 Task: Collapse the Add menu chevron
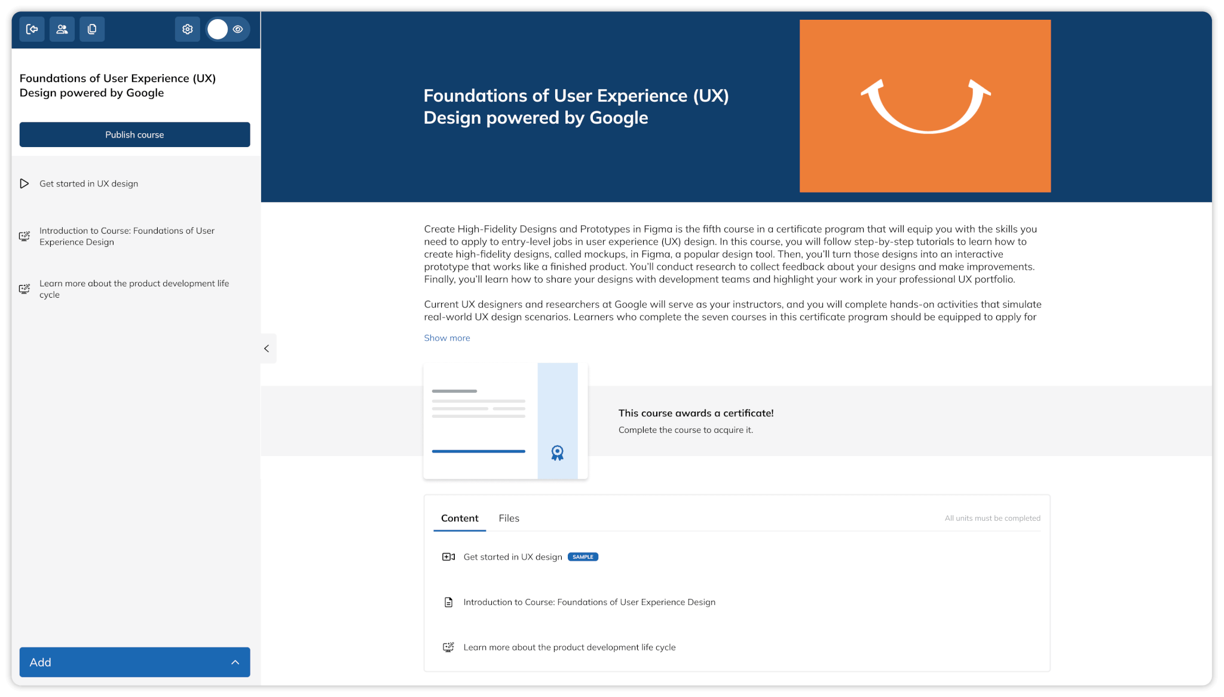(234, 662)
